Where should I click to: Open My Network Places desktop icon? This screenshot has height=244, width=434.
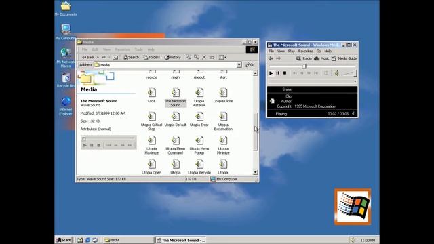click(x=66, y=58)
